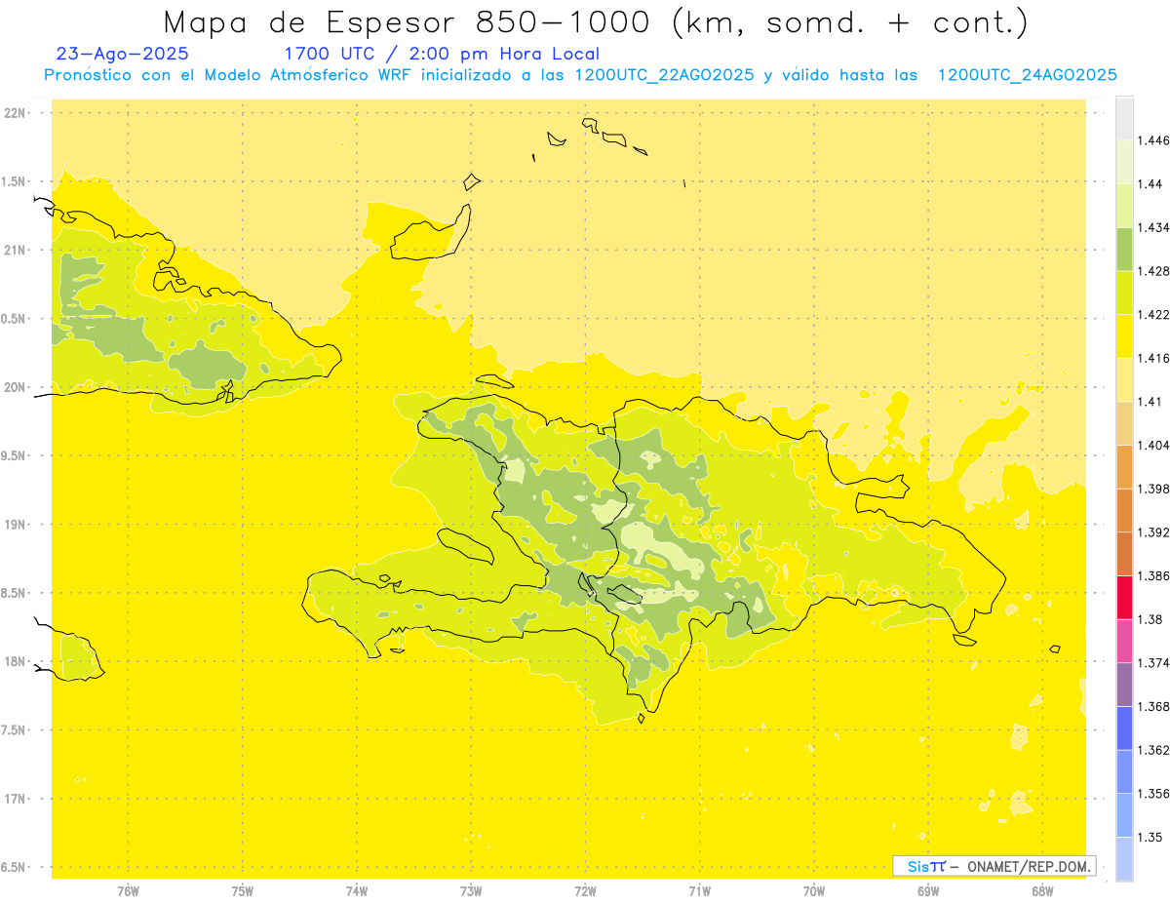The height and width of the screenshot is (904, 1170).
Task: Click the 17N latitude label
Action: (15, 799)
